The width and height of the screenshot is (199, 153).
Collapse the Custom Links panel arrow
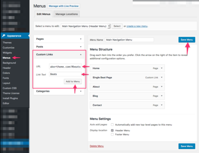pos(81,54)
